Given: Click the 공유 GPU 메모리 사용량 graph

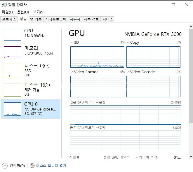Looking at the screenshot, I should [x=125, y=141].
